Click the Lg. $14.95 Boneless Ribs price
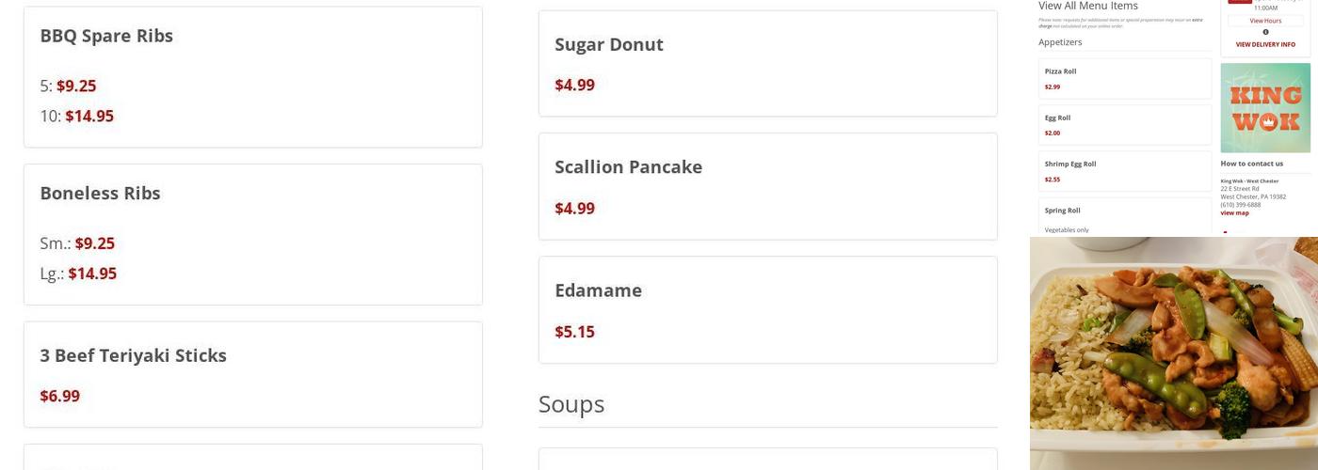The height and width of the screenshot is (470, 1318). (92, 274)
